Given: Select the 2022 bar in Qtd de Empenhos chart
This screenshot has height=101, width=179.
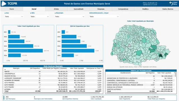Looking at the screenshot, I should coord(69,37).
